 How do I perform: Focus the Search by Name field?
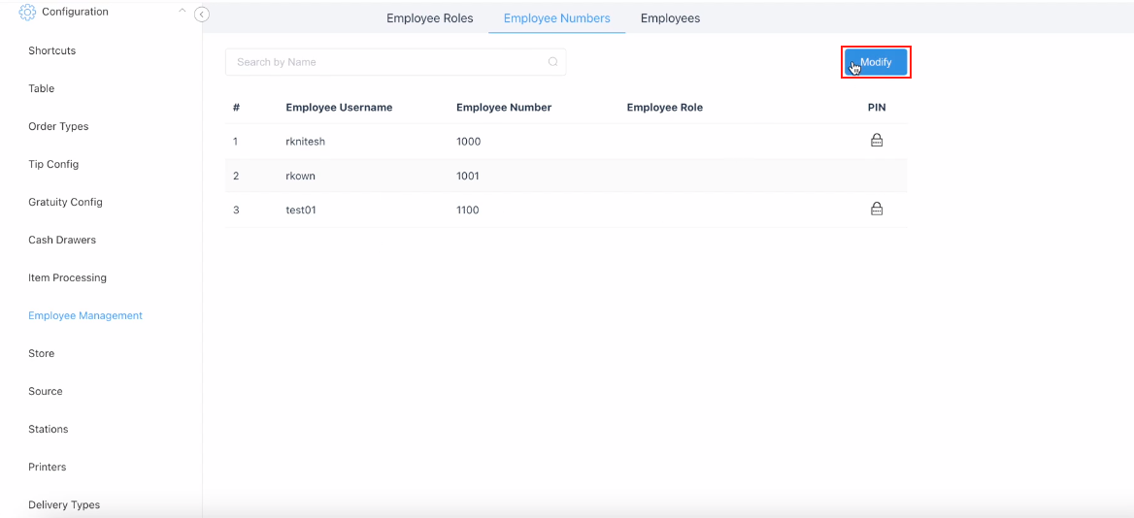[388, 62]
